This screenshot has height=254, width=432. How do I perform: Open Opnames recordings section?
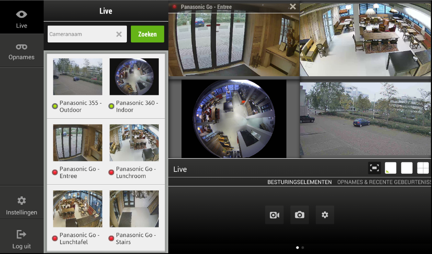coord(21,51)
